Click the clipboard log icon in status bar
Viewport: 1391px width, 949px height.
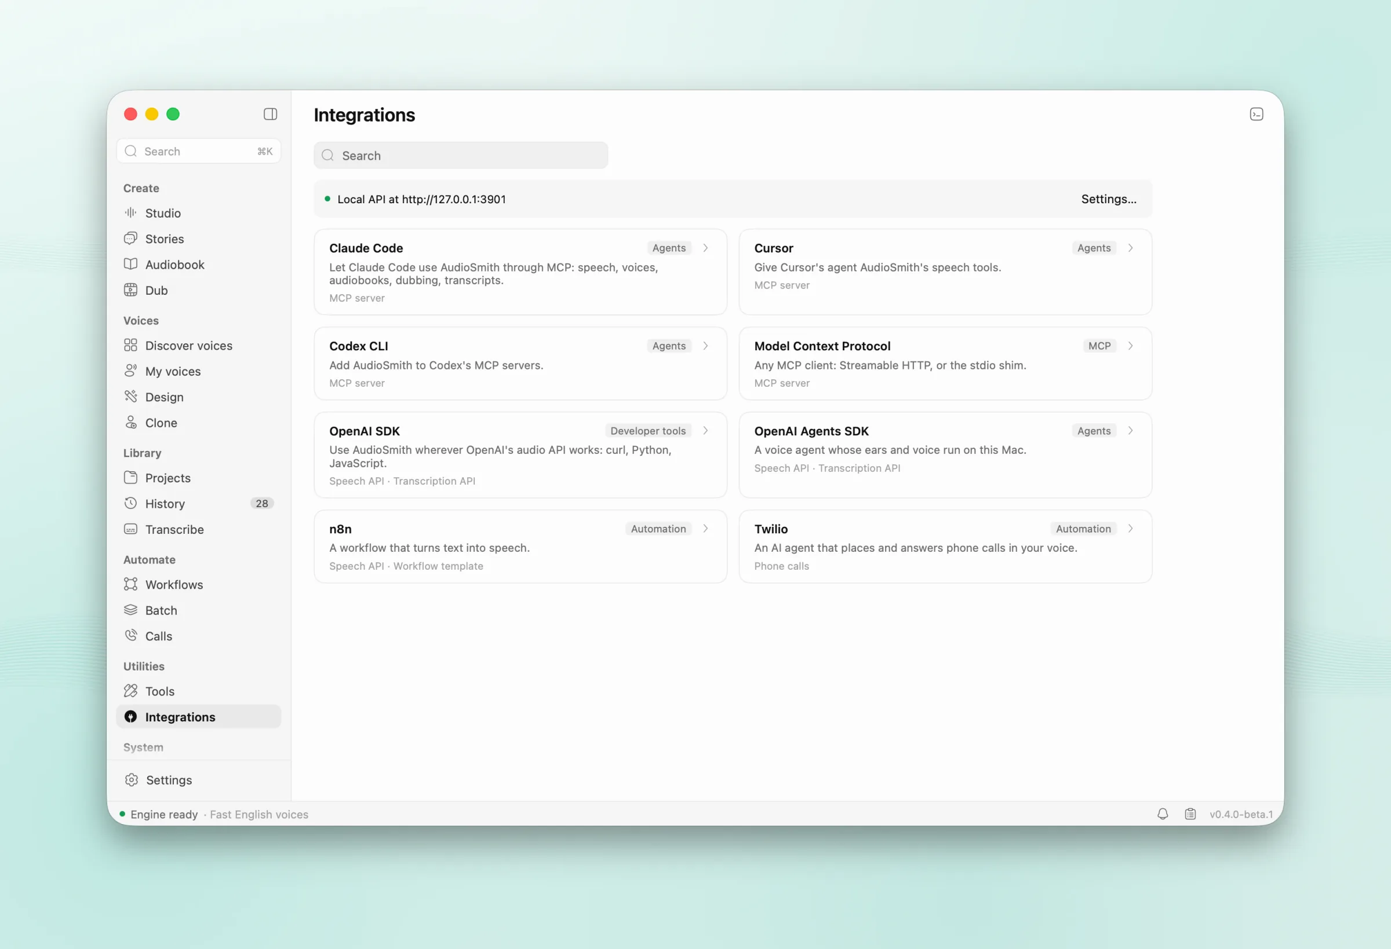[1190, 814]
